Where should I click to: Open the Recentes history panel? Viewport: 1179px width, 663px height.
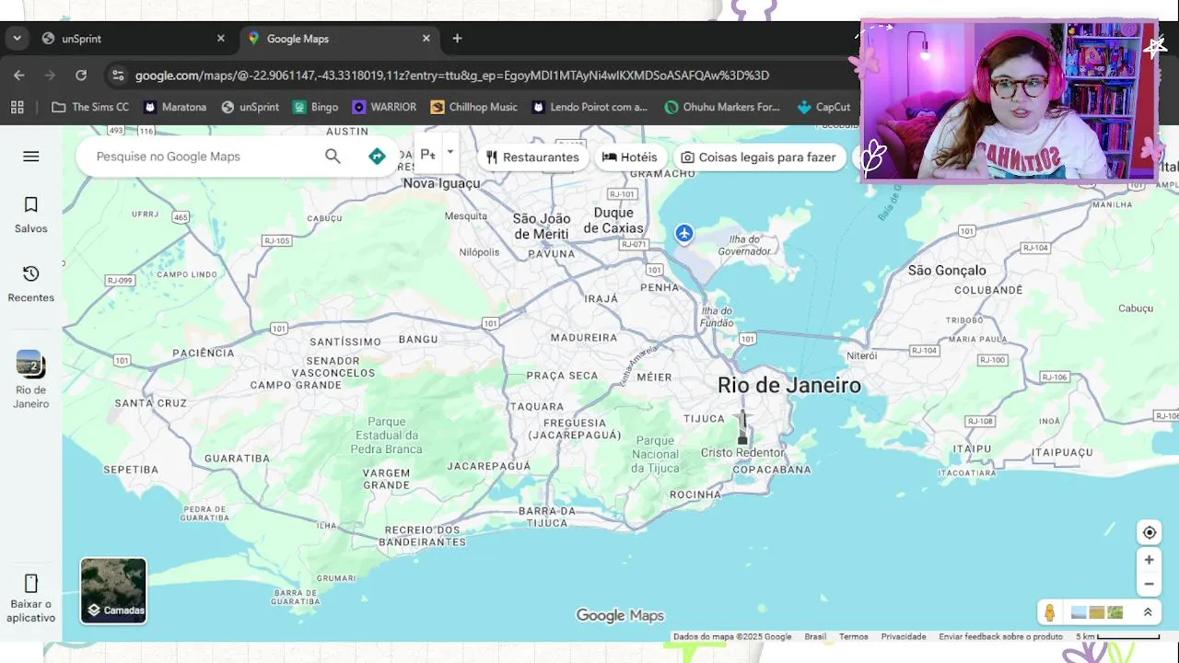(x=30, y=284)
